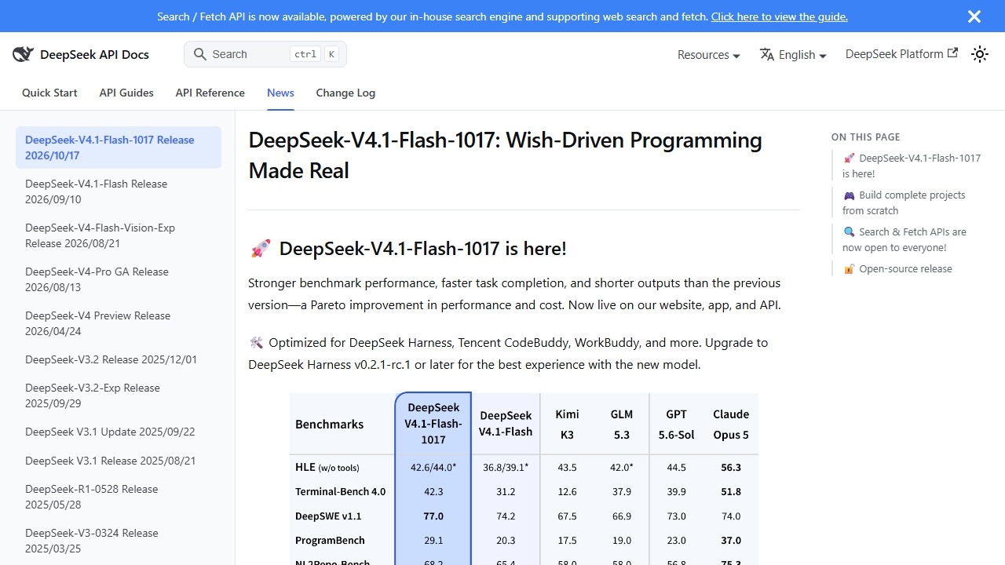Viewport: 1005px width, 565px height.
Task: Open DeepSeek-V4.1-Flash-1017 Release sidebar entry
Action: coord(119,148)
